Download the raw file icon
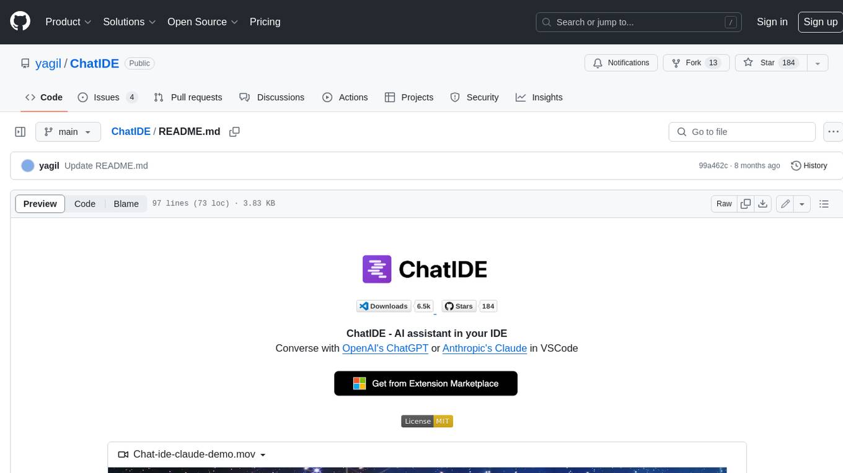 click(763, 204)
